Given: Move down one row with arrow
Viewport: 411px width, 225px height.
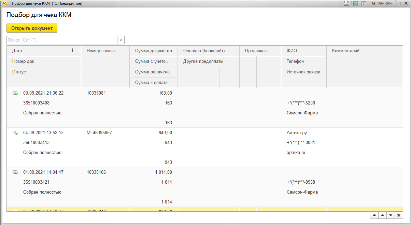Looking at the screenshot, I should (391, 215).
